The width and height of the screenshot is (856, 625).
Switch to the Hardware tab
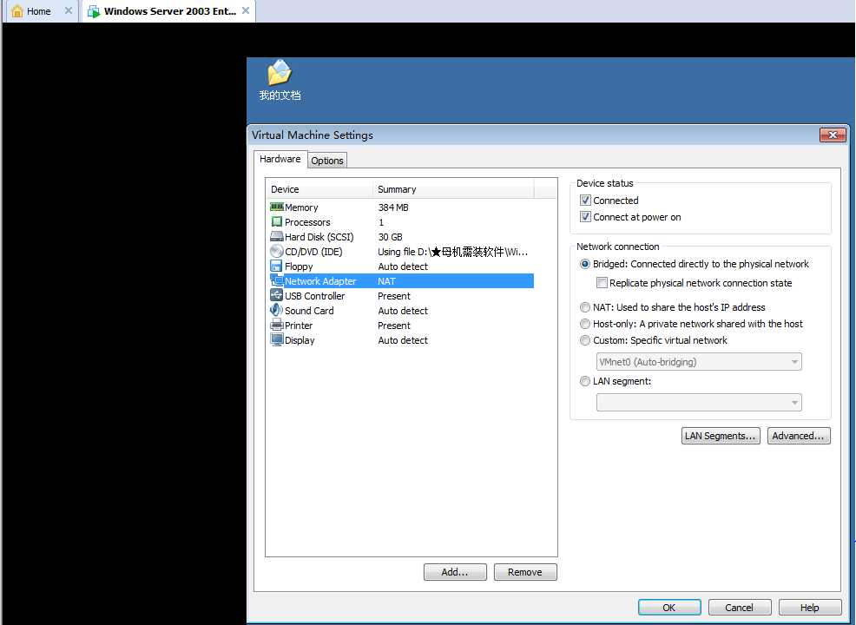click(x=280, y=159)
